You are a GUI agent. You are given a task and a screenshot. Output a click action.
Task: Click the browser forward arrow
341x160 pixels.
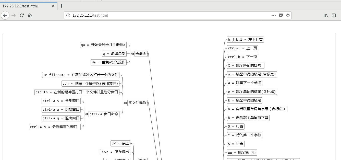(14, 15)
